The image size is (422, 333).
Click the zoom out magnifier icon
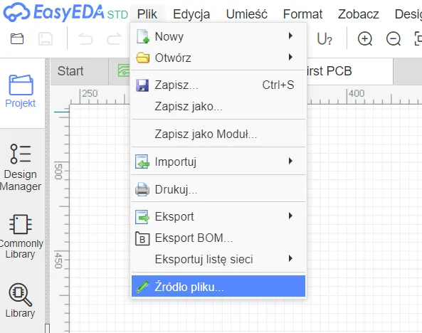(x=394, y=38)
